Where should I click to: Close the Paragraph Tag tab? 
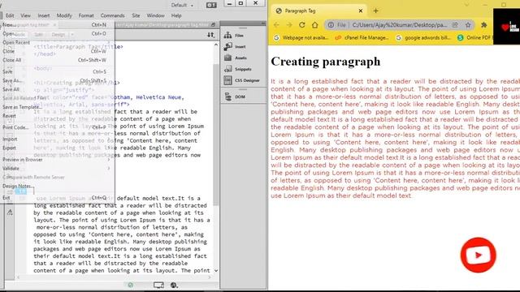tap(361, 11)
